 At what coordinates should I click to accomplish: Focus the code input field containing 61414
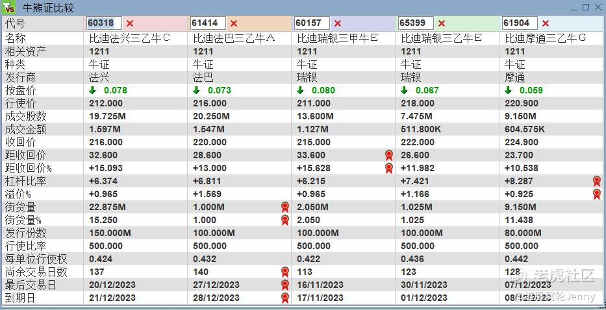point(208,23)
